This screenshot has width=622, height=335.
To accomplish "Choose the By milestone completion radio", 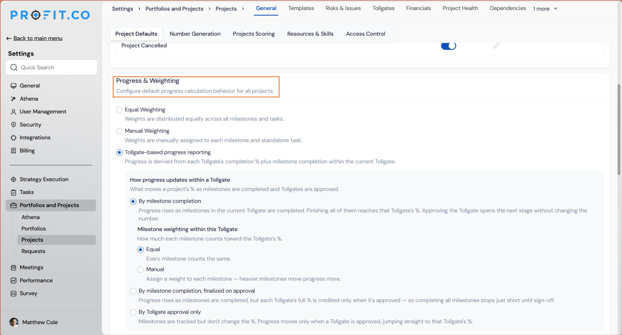I will point(133,202).
